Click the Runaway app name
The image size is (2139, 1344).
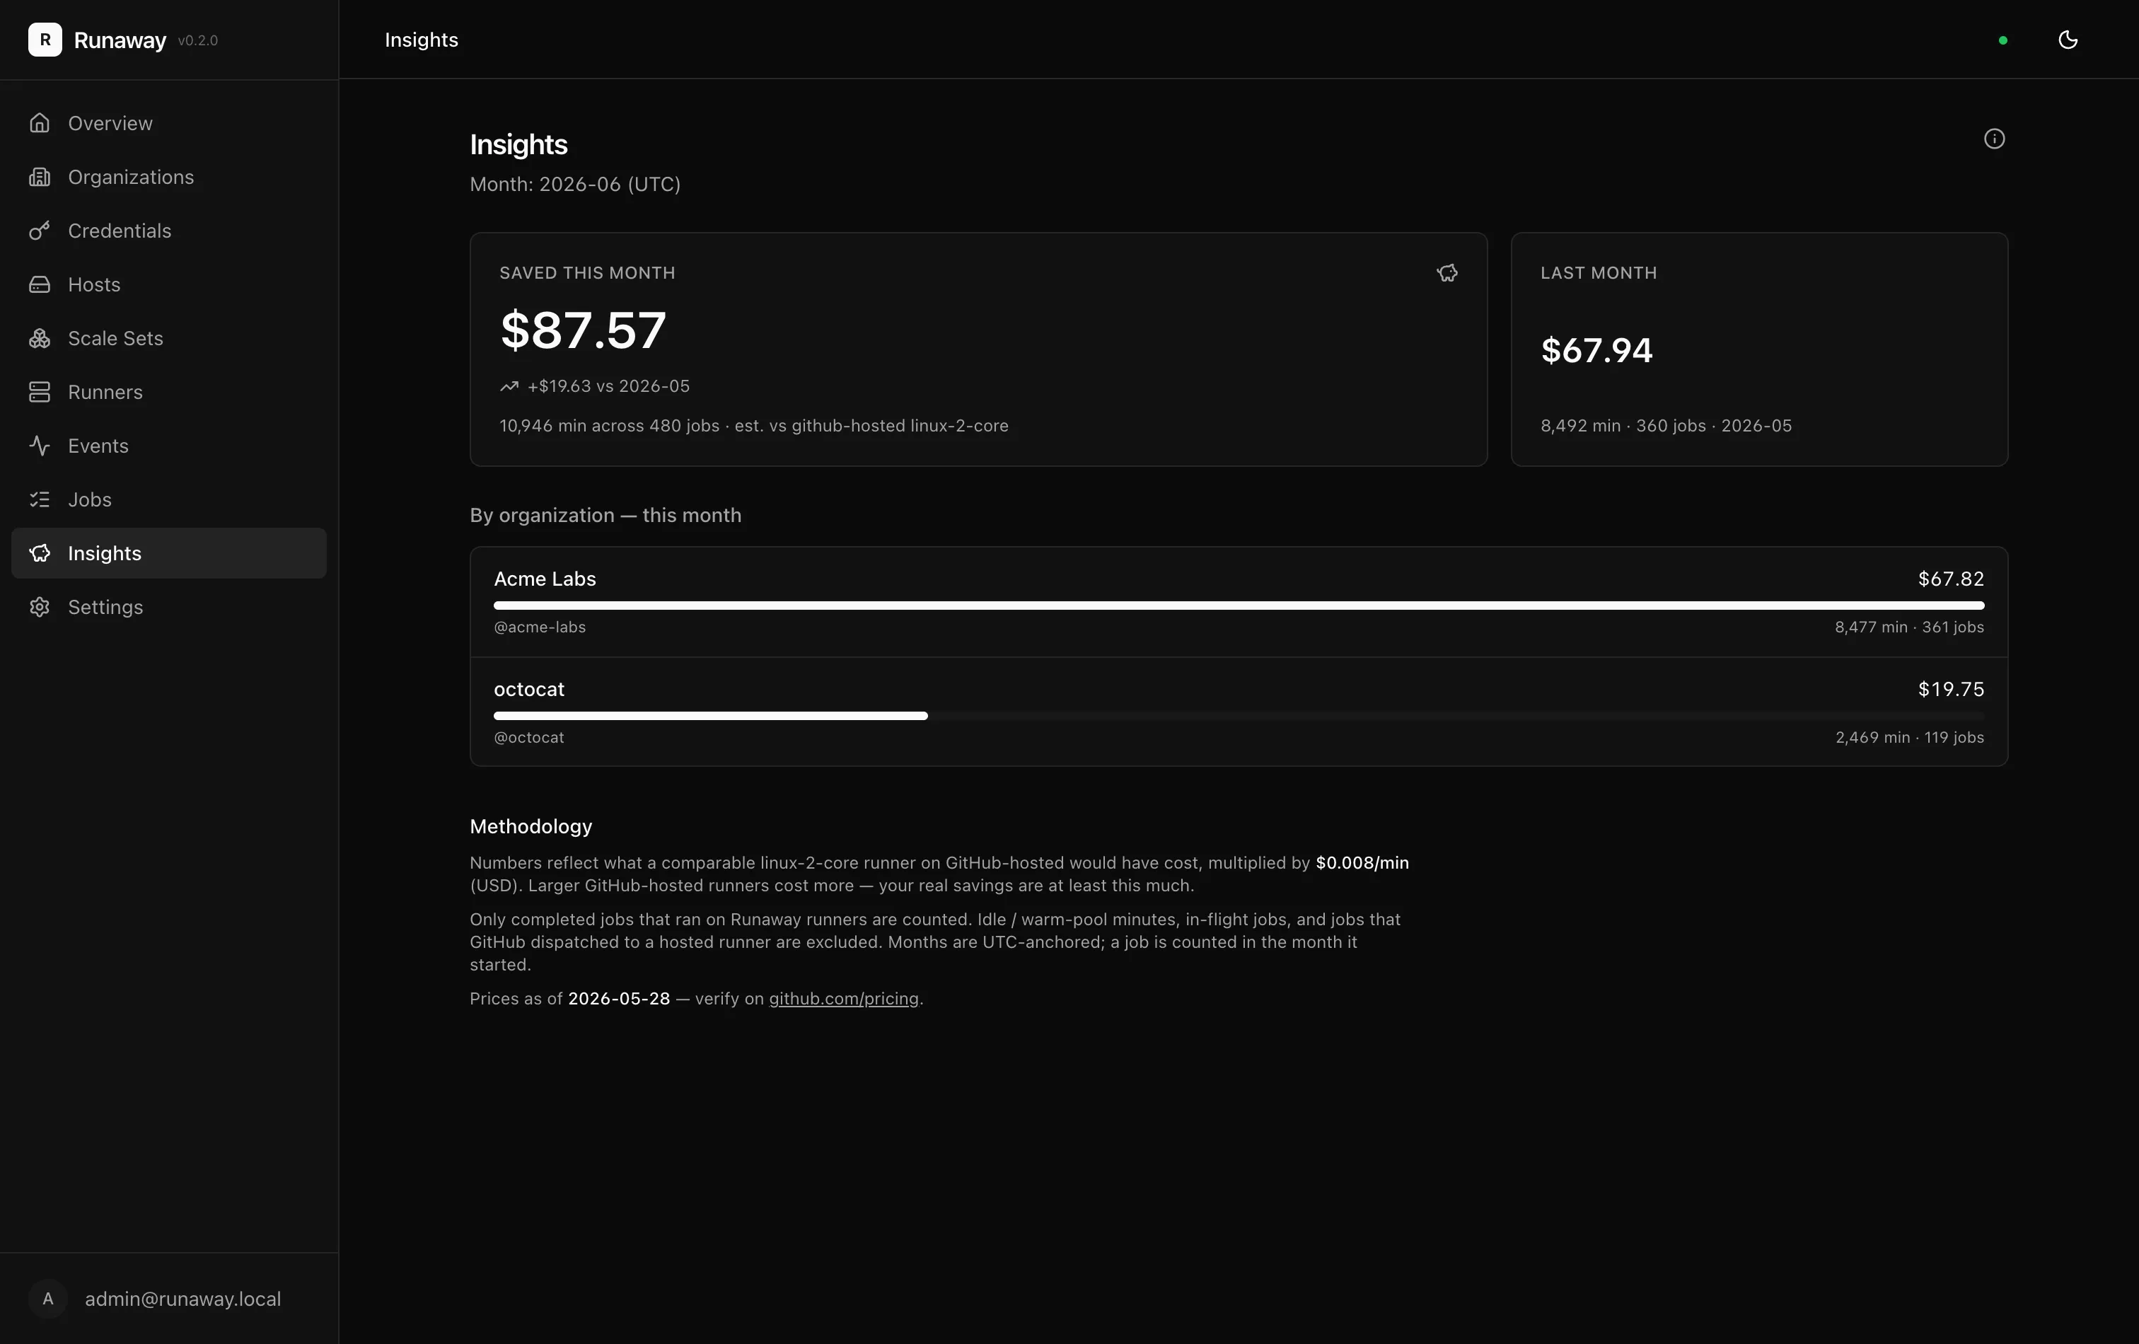[120, 40]
